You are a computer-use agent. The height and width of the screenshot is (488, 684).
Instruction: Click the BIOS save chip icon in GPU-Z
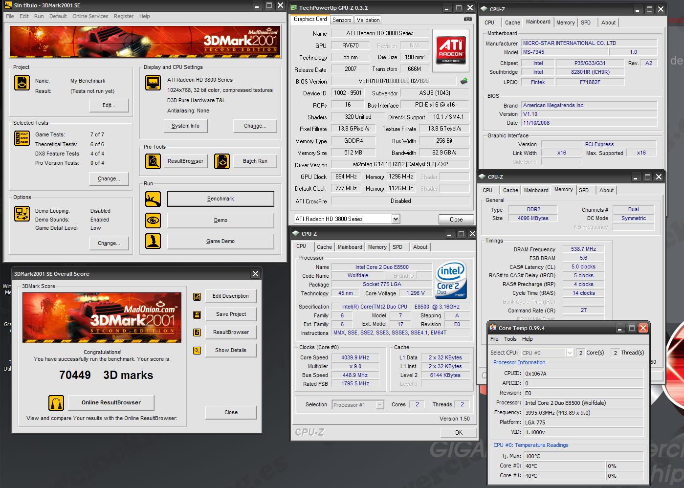(x=464, y=81)
